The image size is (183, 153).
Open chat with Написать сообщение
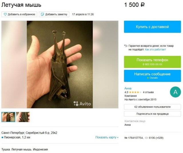click(x=152, y=76)
